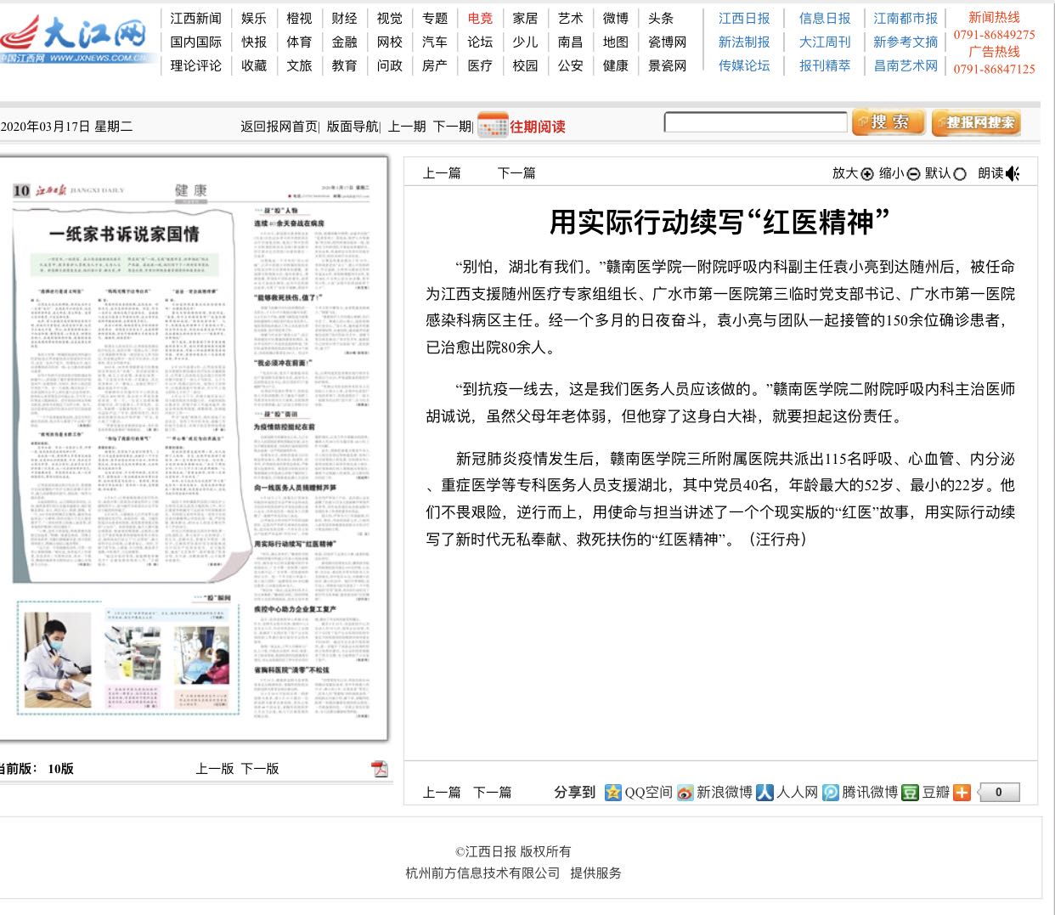Open 报刊精萃 link
Image resolution: width=1055 pixels, height=915 pixels.
click(x=825, y=65)
